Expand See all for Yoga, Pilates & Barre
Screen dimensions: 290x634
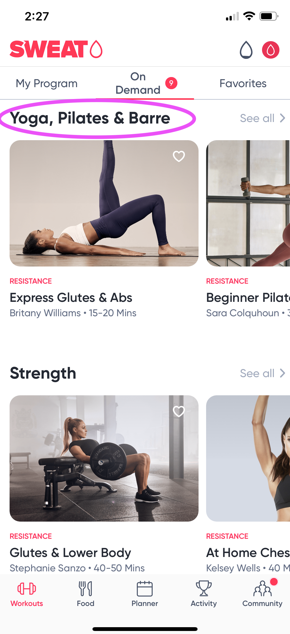pos(263,118)
